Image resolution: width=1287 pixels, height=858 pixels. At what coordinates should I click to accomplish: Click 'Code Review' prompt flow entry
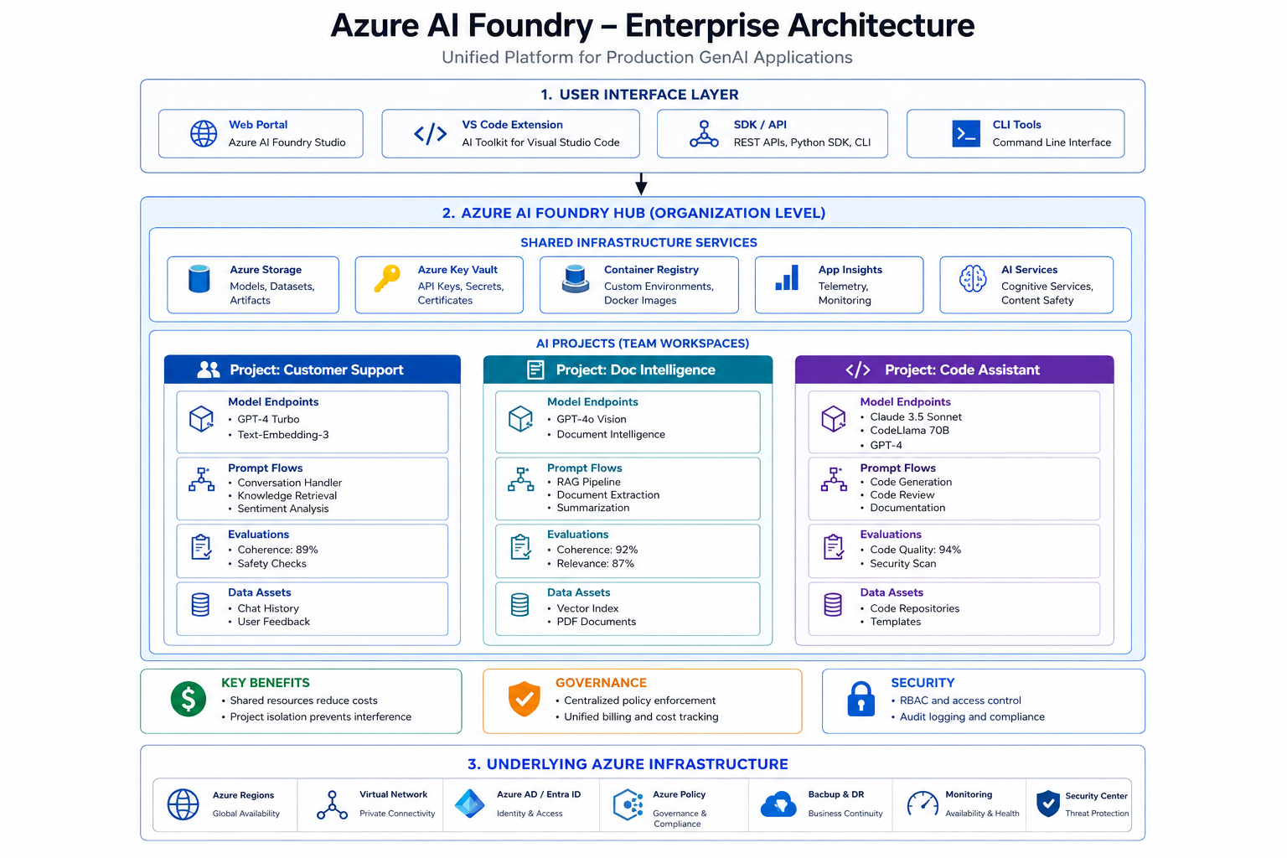(902, 495)
